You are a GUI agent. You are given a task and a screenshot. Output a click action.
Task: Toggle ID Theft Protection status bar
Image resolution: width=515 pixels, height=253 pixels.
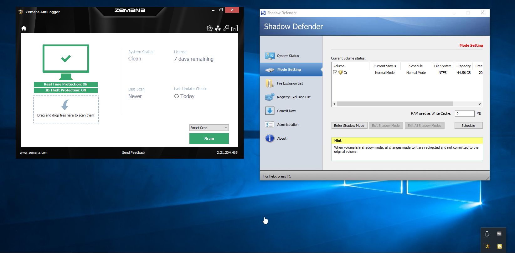66,90
